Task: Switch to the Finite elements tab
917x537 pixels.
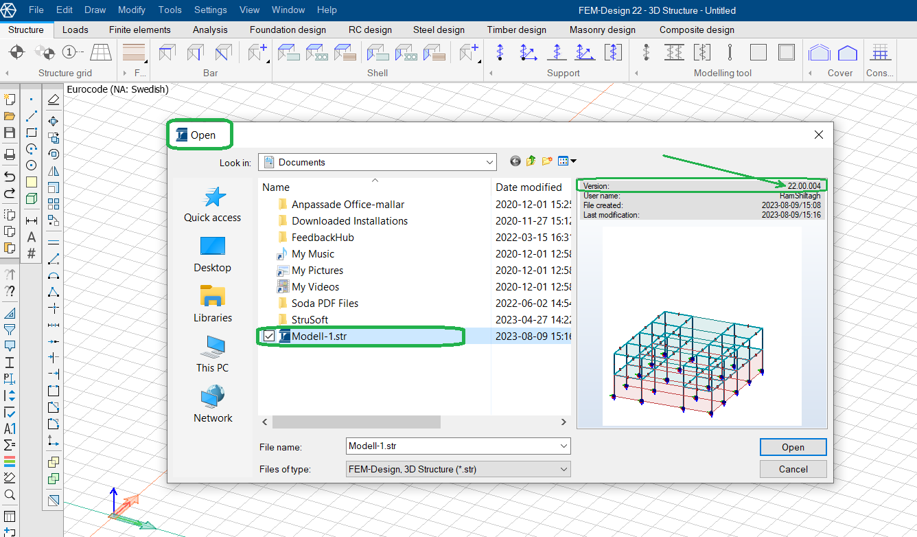Action: coord(140,30)
